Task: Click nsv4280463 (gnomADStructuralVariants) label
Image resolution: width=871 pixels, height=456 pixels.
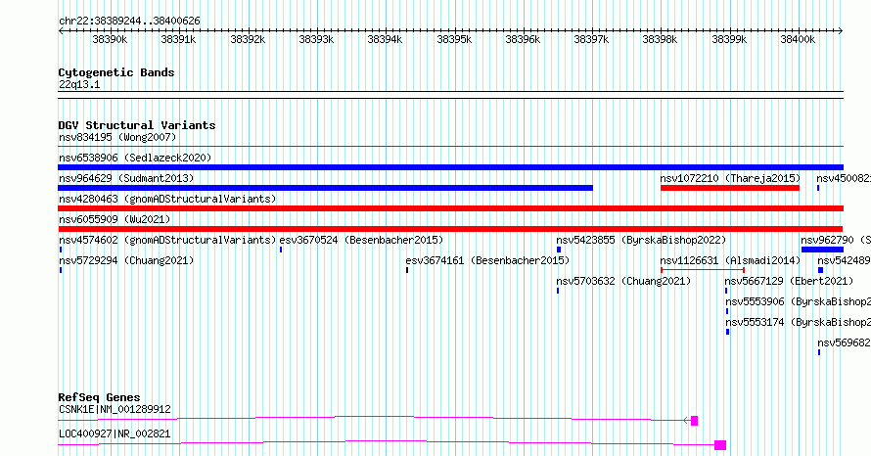Action: click(x=167, y=199)
